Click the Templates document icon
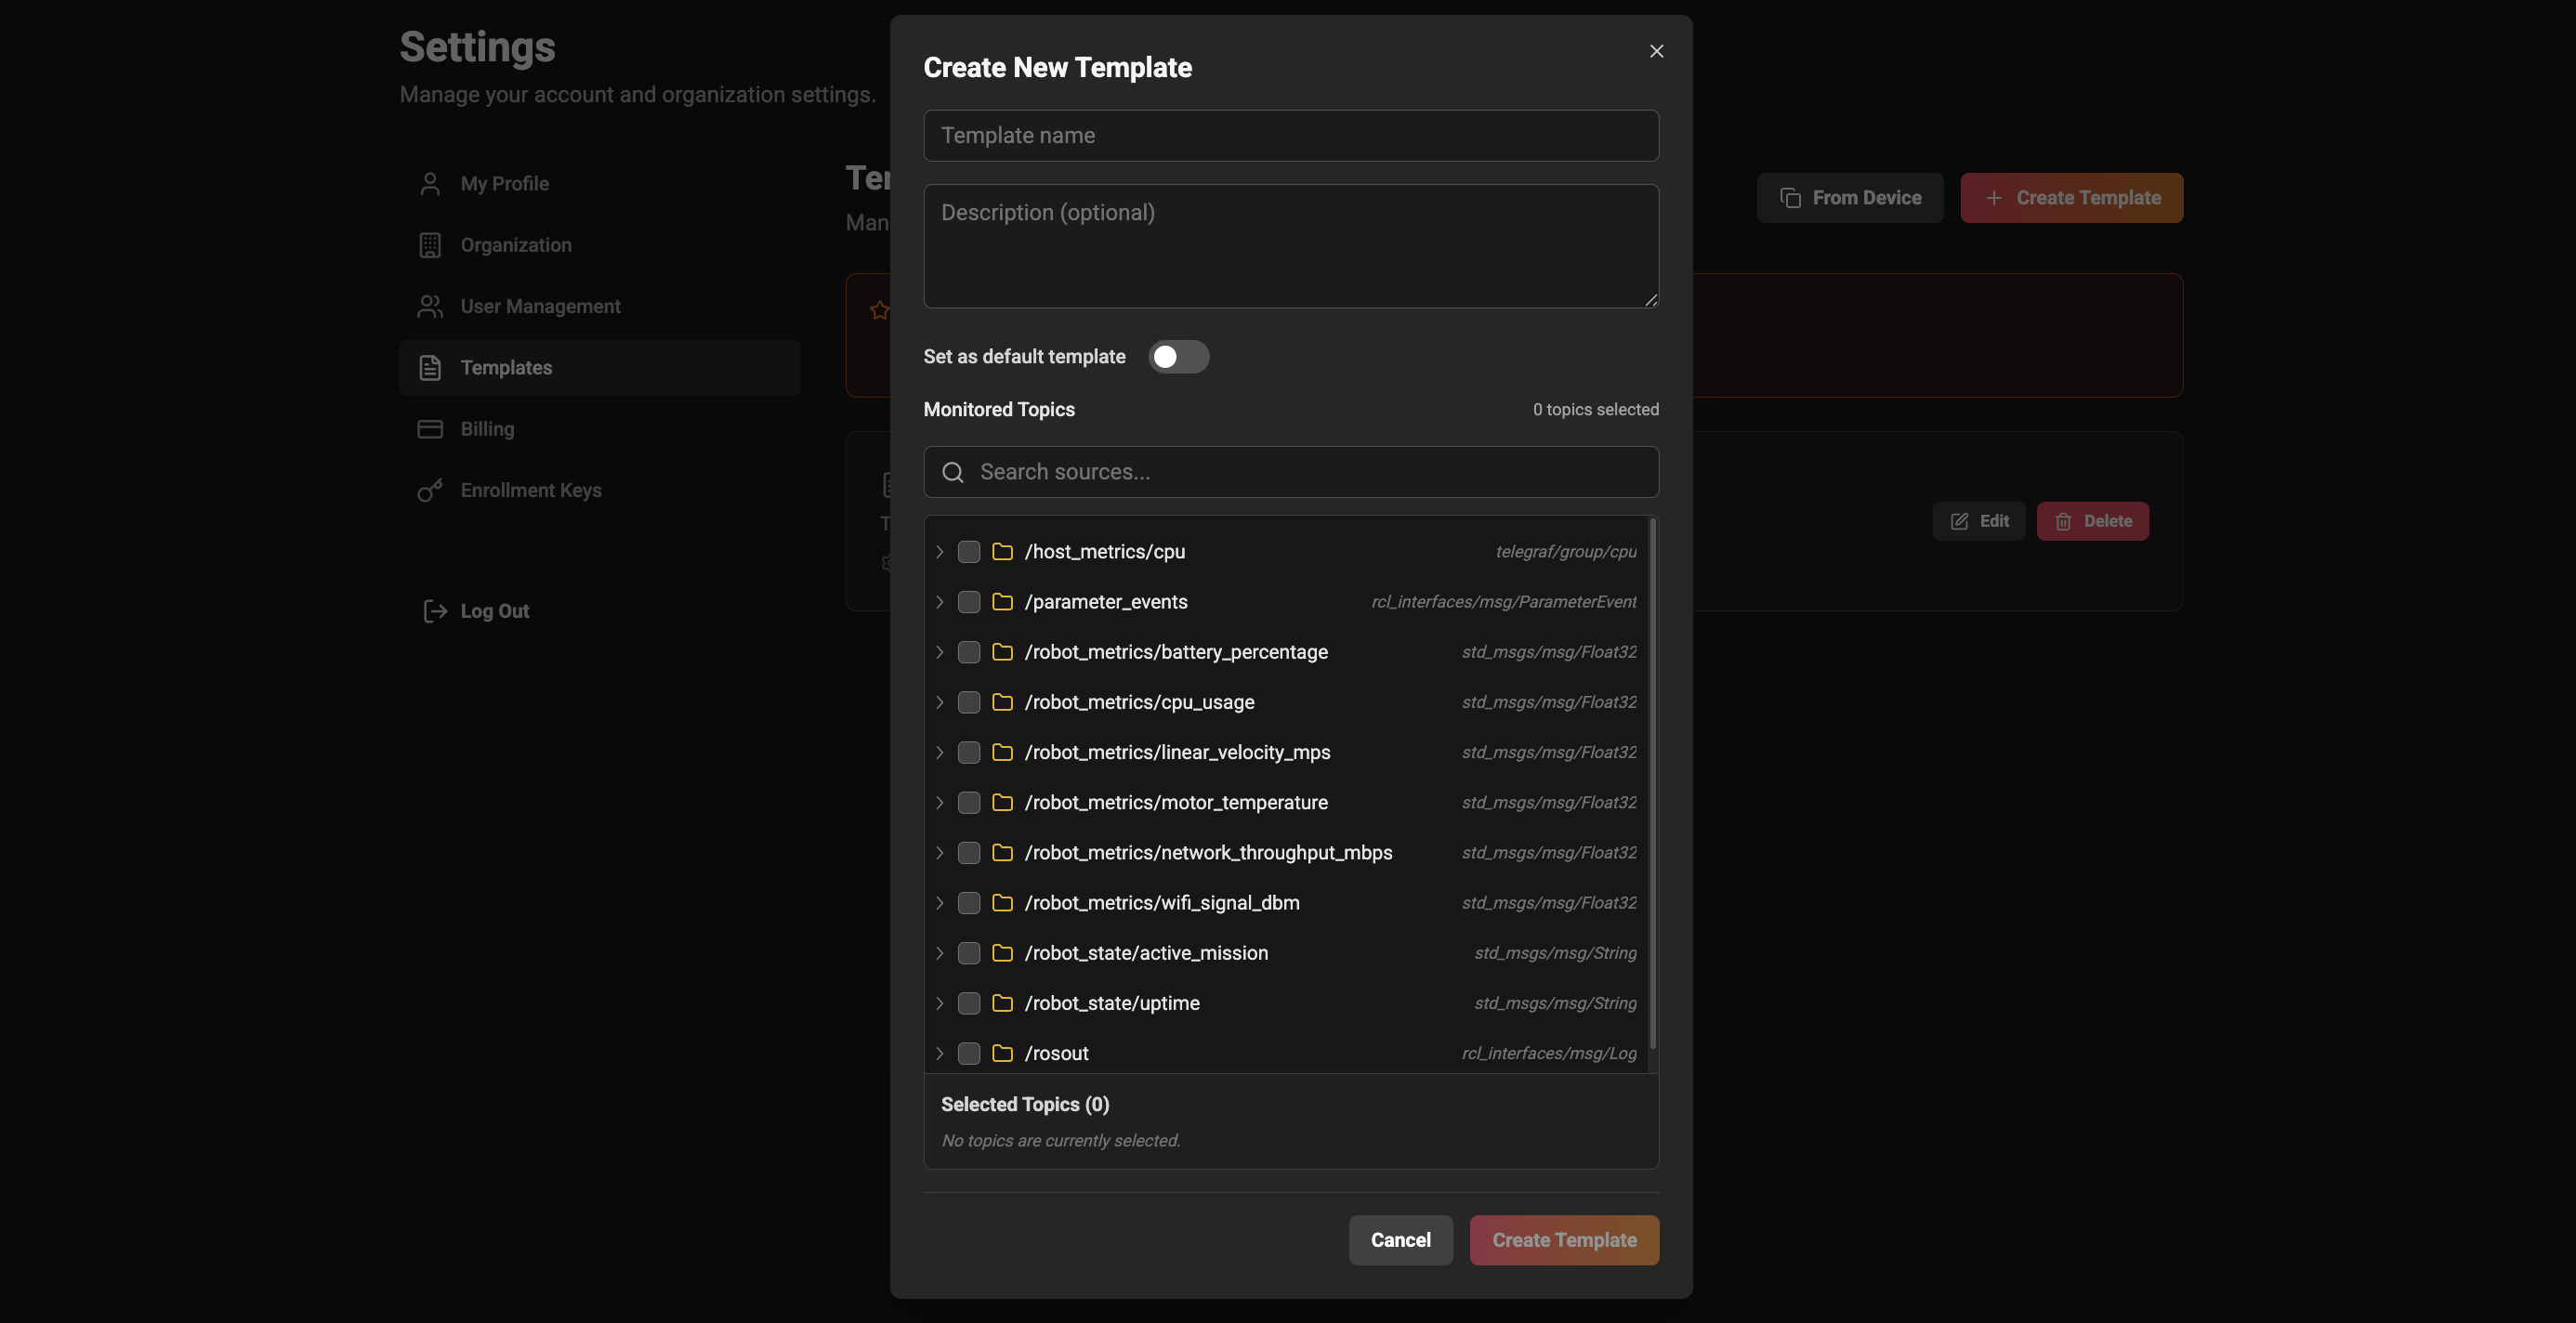 coord(430,367)
